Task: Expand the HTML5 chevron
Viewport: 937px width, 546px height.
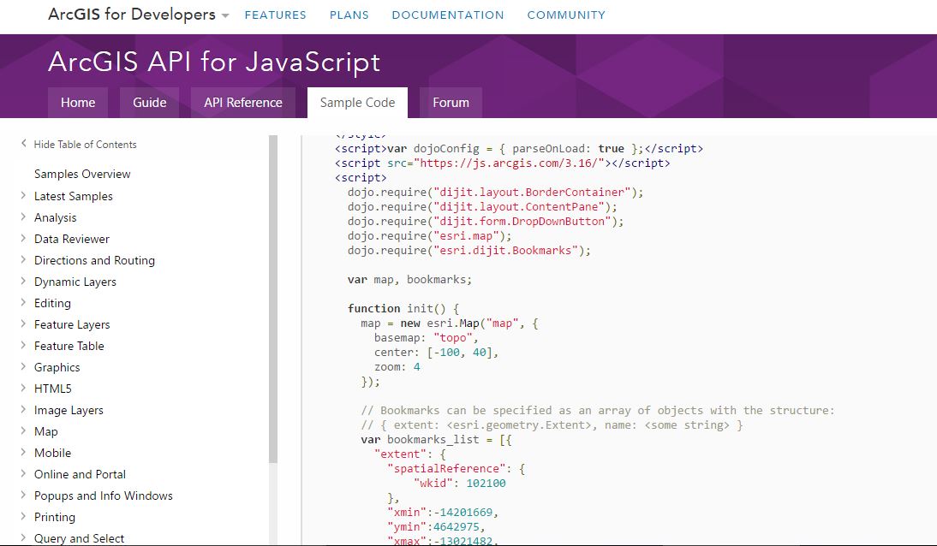Action: tap(23, 388)
